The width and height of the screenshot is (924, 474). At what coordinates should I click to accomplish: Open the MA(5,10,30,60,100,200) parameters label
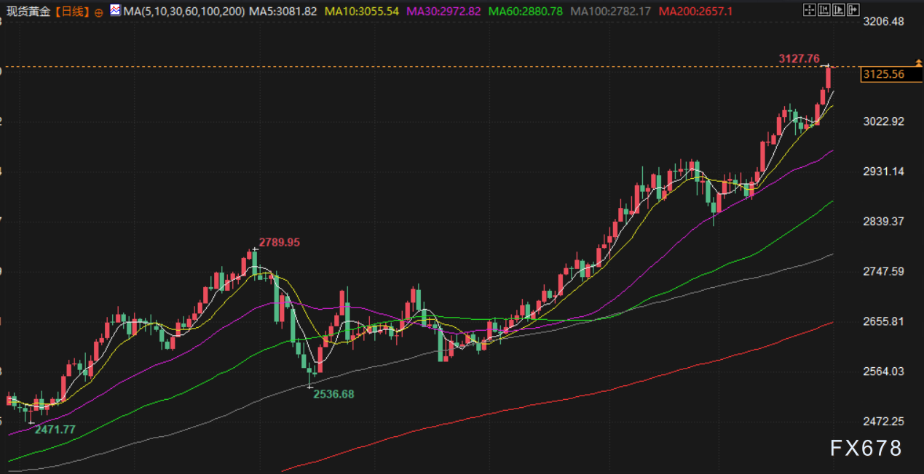184,12
